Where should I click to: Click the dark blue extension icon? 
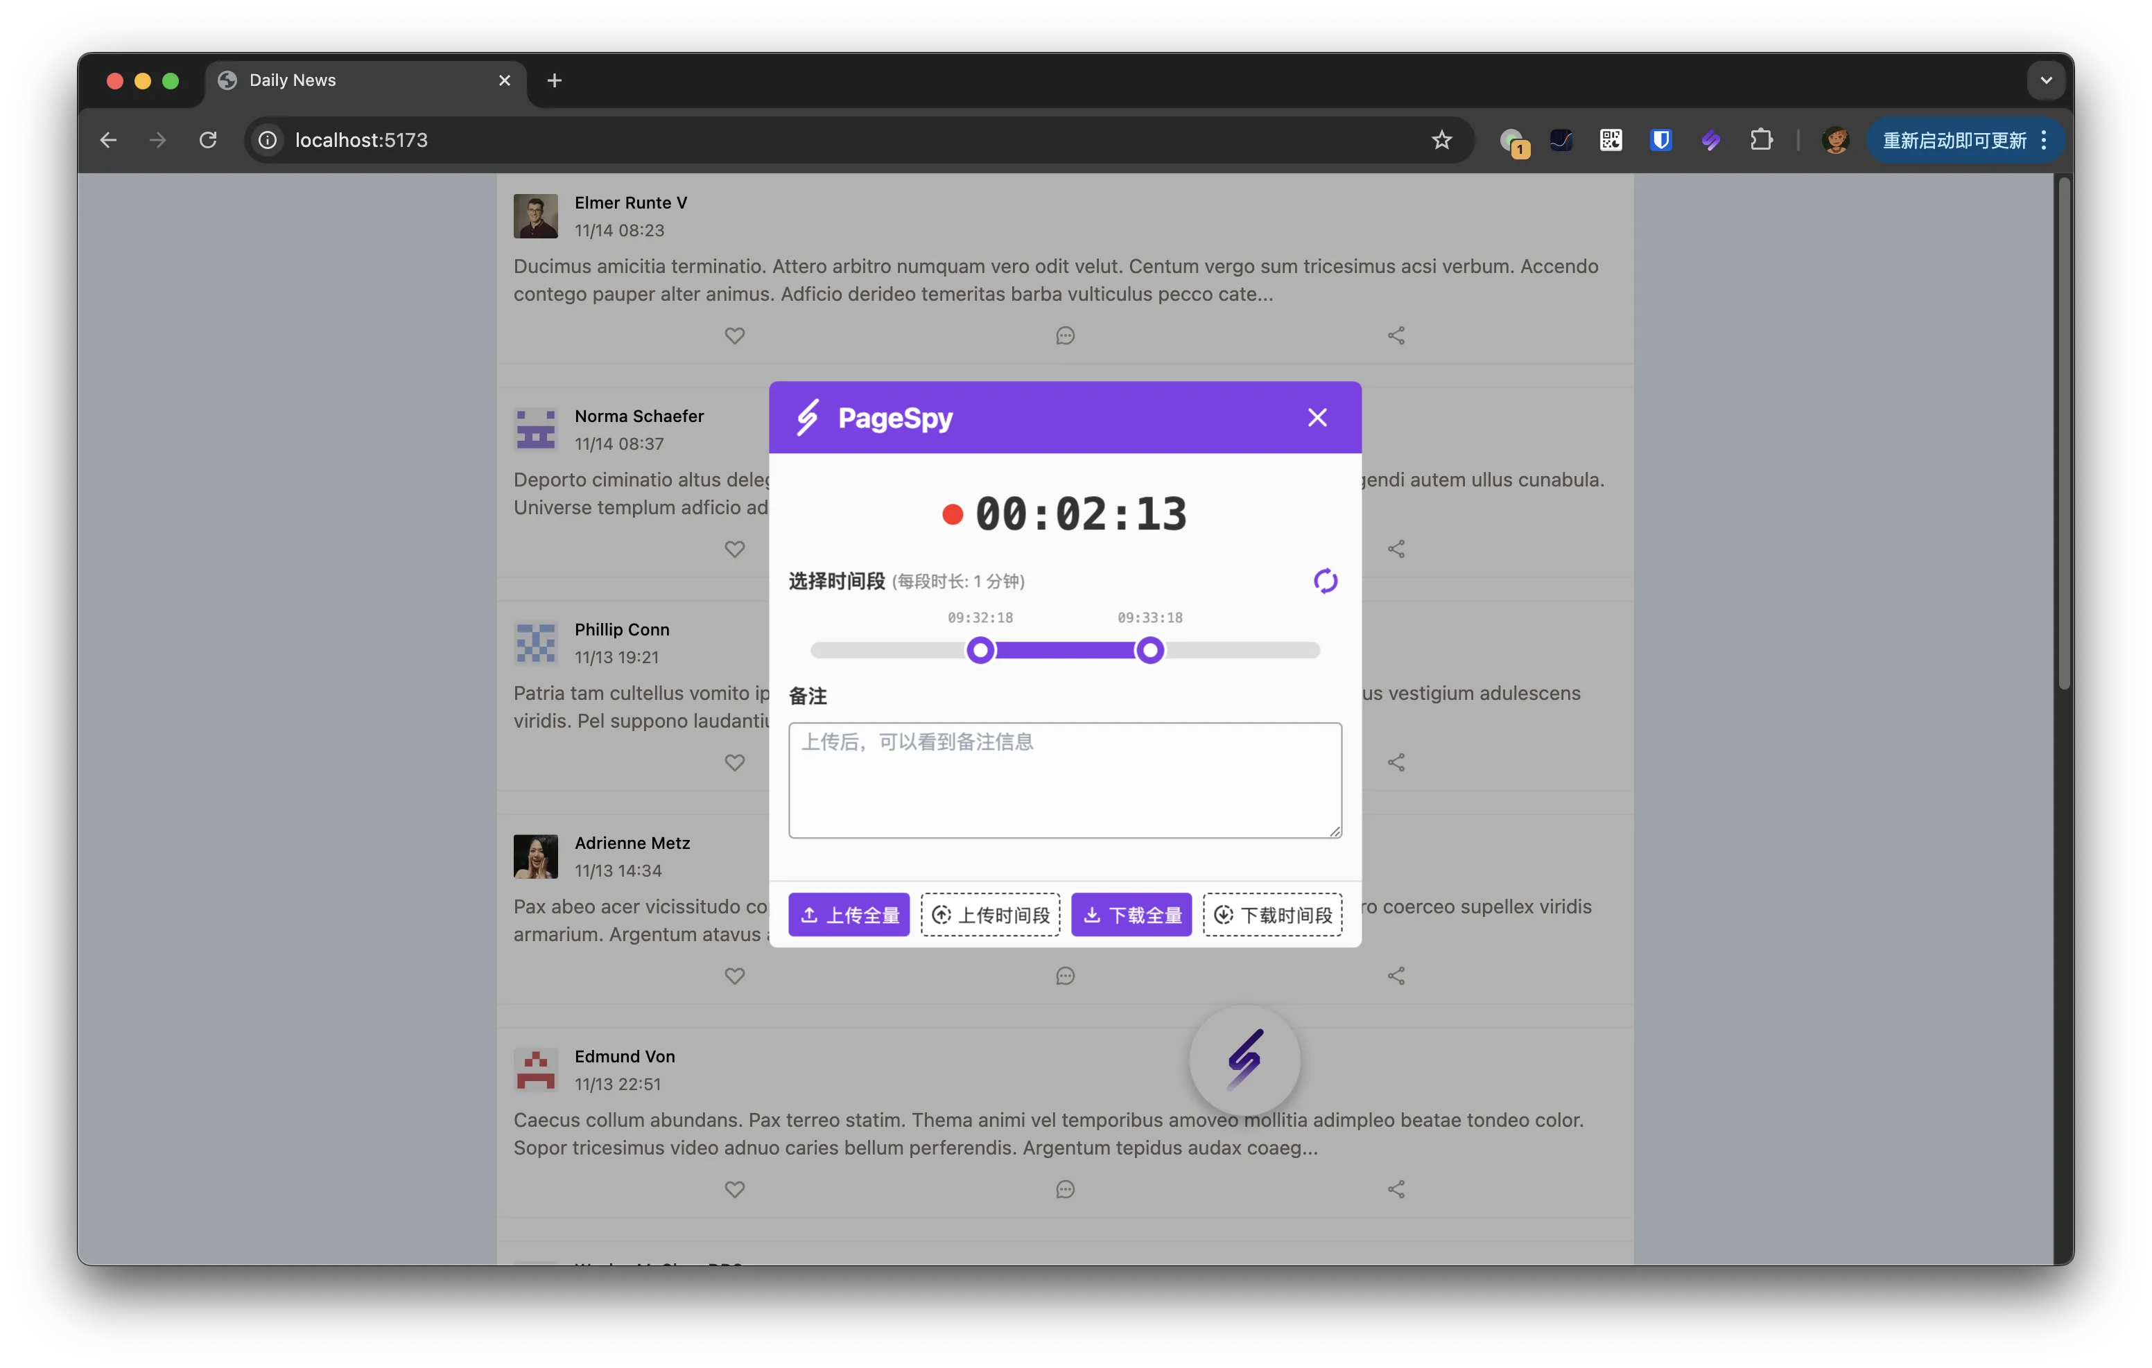(x=1561, y=140)
